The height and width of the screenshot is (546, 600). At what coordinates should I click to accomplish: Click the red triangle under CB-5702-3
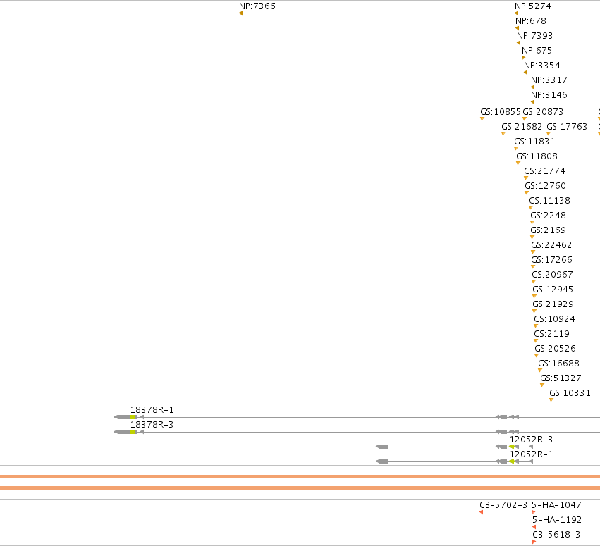coord(481,512)
